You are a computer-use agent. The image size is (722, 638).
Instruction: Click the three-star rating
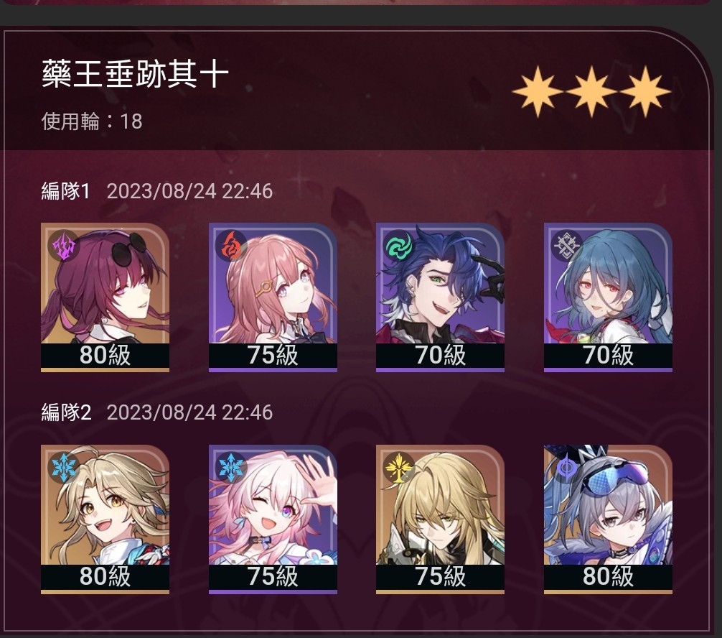pyautogui.click(x=591, y=91)
